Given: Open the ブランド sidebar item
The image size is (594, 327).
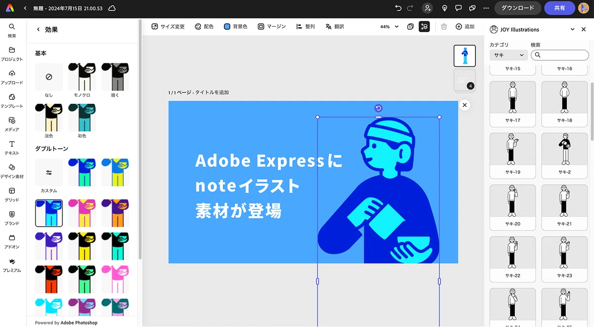Looking at the screenshot, I should click(12, 218).
